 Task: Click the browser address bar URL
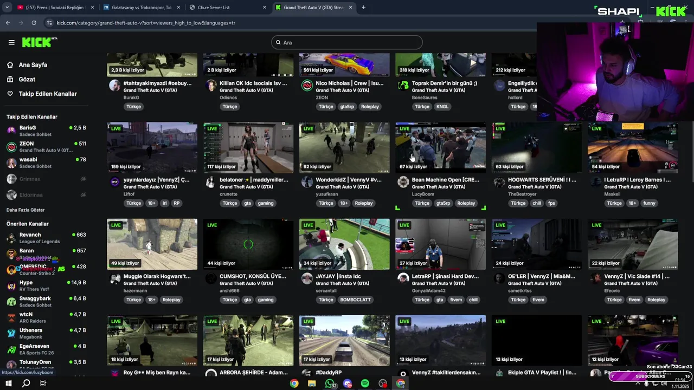click(146, 23)
